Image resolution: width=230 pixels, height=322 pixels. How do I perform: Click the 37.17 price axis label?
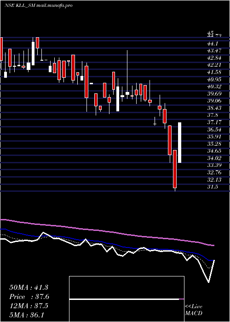214,122
